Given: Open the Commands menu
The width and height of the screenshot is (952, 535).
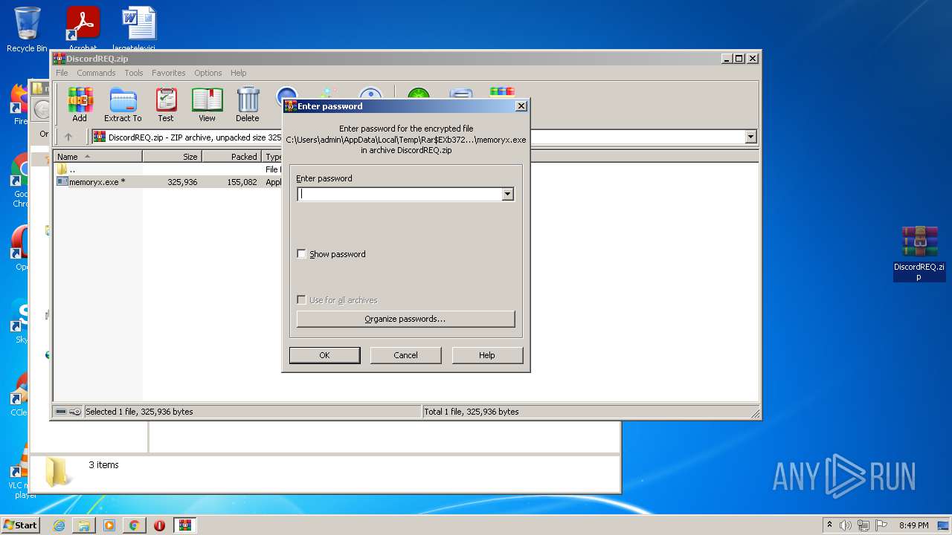Looking at the screenshot, I should tap(96, 73).
